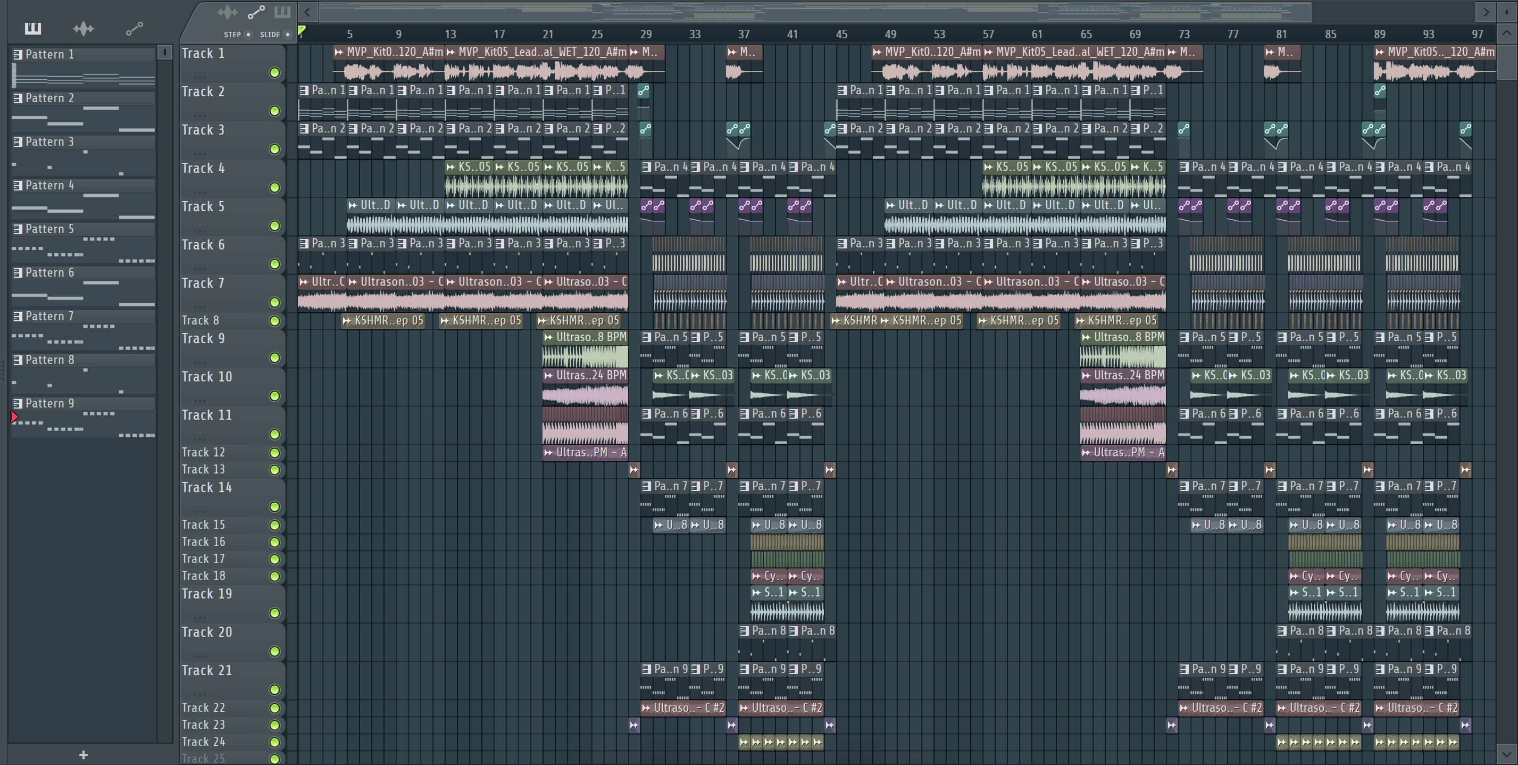Select the first KSHMR..ep 05 clip on Track 8
This screenshot has height=765, width=1518.
pos(383,321)
